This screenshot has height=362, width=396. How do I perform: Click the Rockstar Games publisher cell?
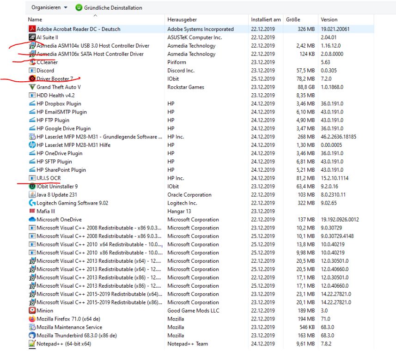186,87
